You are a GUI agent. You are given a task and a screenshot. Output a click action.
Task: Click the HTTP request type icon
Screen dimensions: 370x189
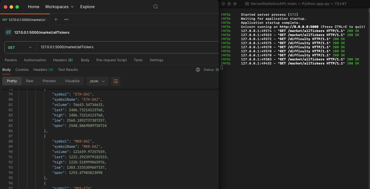(x=8, y=32)
